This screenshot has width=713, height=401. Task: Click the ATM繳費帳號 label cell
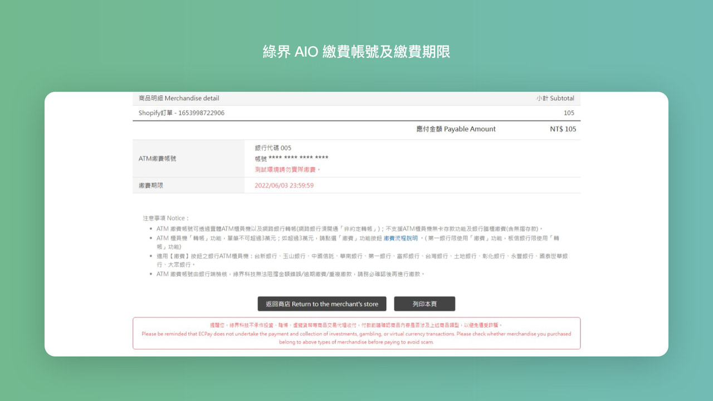[x=188, y=158]
